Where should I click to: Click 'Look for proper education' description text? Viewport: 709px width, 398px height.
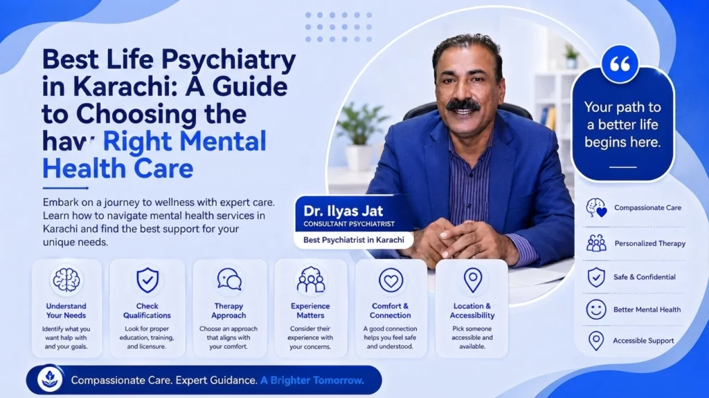(x=147, y=337)
